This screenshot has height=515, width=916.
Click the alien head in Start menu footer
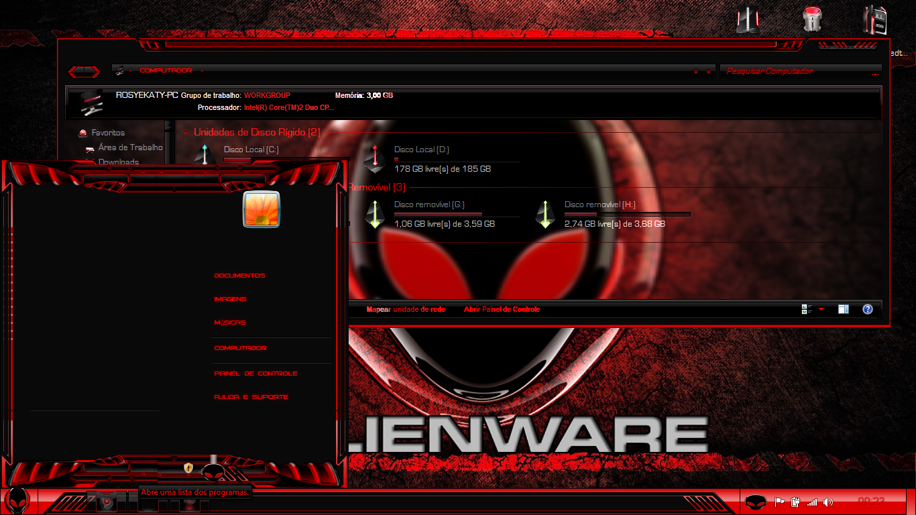[213, 472]
